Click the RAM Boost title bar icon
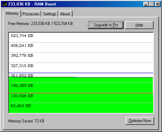The width and height of the screenshot is (162, 132). (4, 4)
